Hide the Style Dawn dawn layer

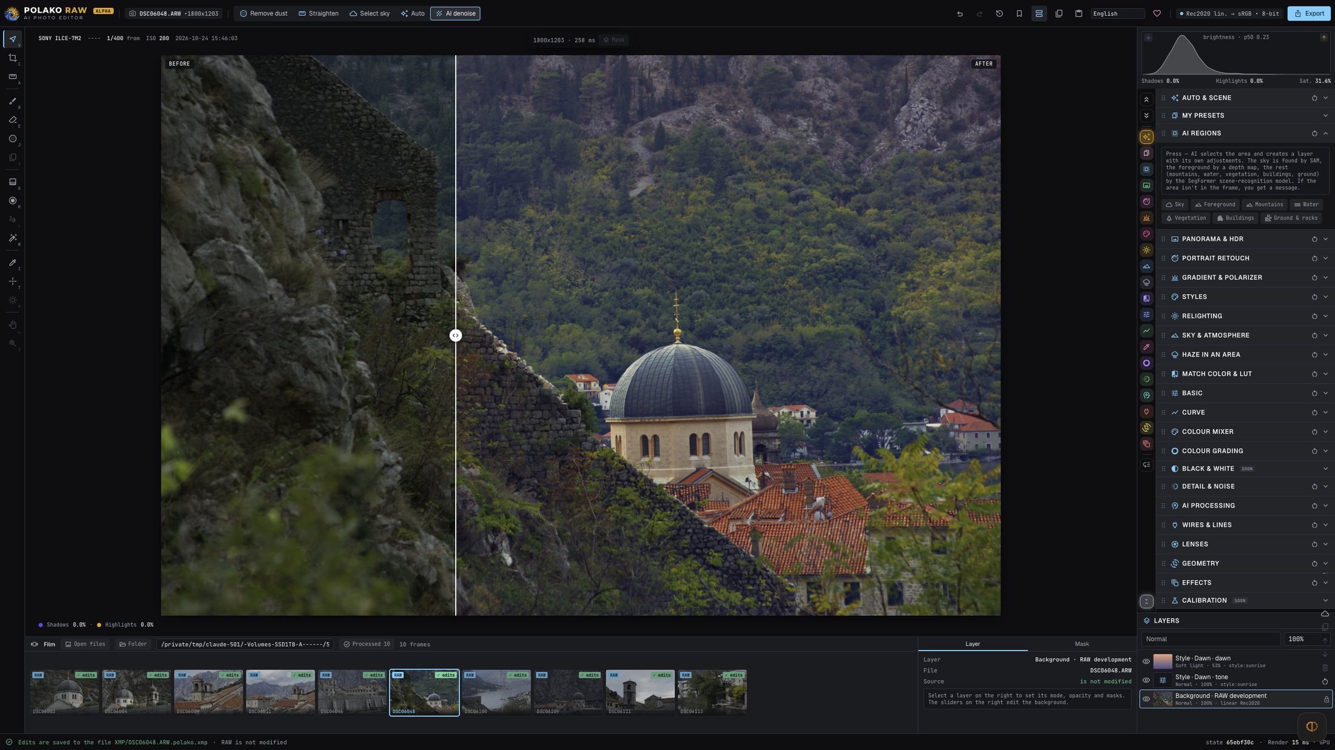pos(1146,661)
